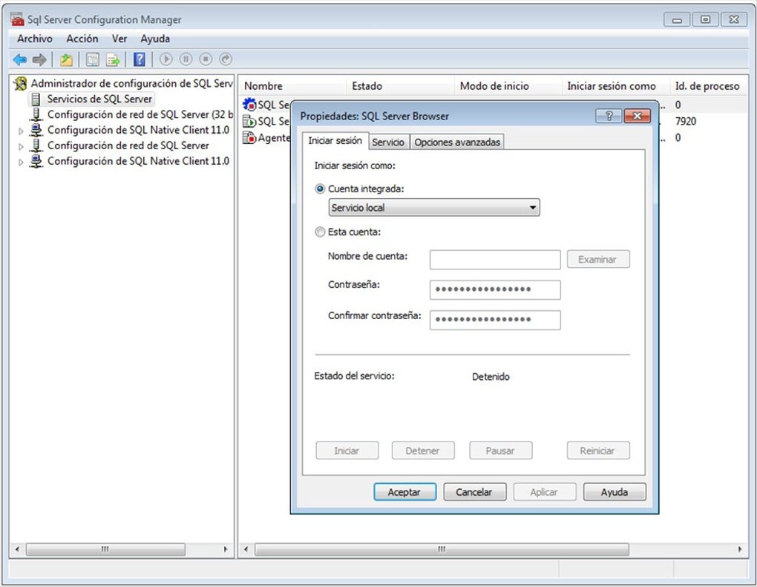Click the left pane horizontal scrollbar thumb
Viewport: 757px width, 587px height.
pos(105,549)
